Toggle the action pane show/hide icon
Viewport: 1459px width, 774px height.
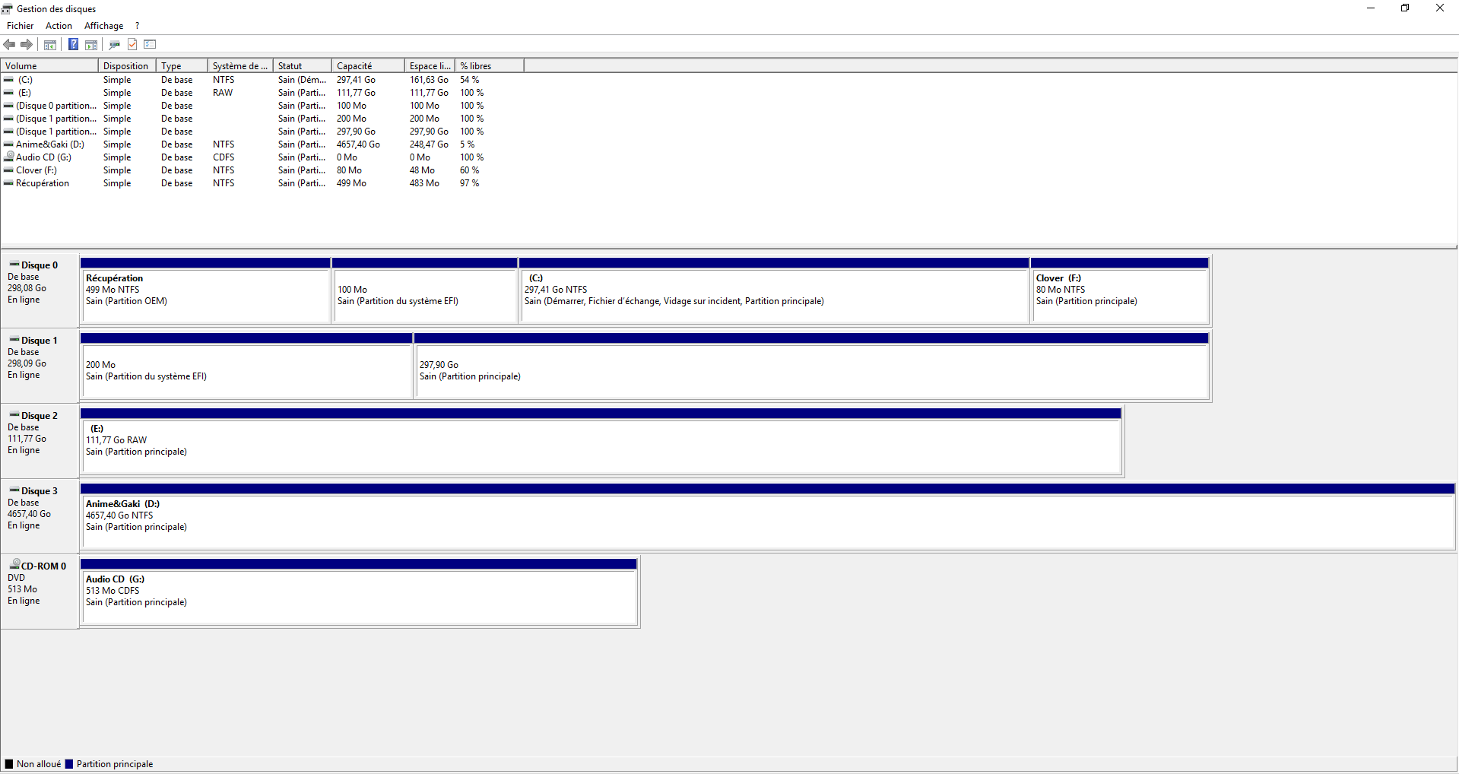pos(91,44)
